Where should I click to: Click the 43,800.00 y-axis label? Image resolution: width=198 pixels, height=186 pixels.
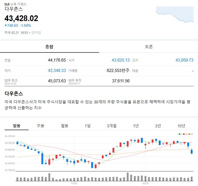[10, 150]
